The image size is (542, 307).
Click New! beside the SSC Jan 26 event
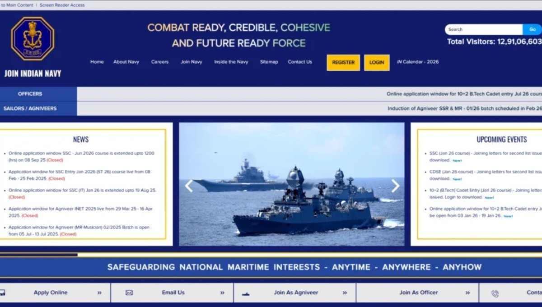457,160
